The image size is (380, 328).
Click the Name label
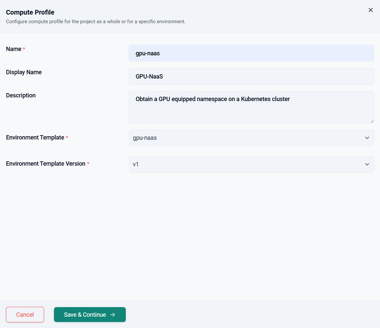(14, 49)
